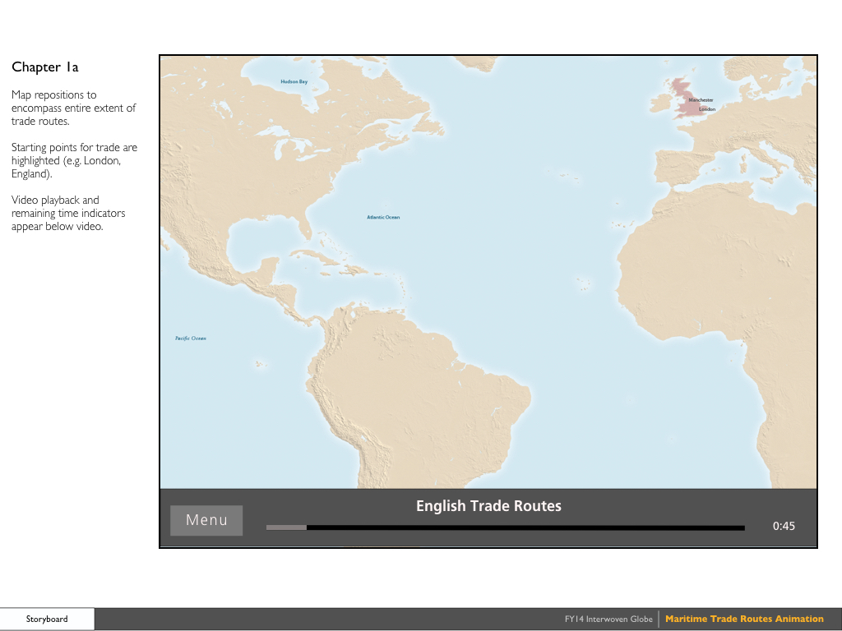Screen dimensions: 842x631
Task: Click the Hudson Bay map label
Action: (294, 81)
